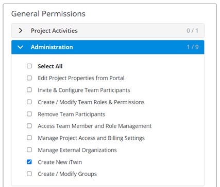Click the 0 / 1 counter on Project Activities

(192, 31)
